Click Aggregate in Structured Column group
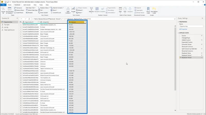Screen dimensions: 206x115 (138, 10)
